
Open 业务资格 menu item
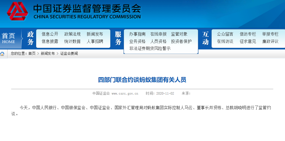[x=137, y=41]
